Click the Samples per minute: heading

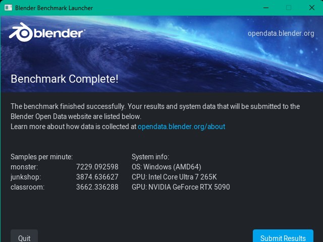(x=41, y=157)
